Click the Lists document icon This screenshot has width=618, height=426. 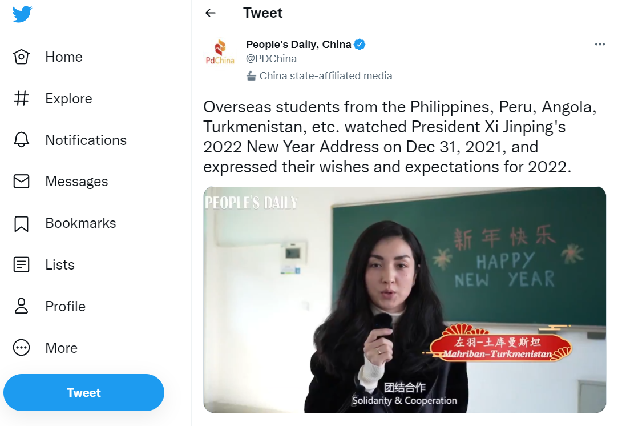point(21,264)
